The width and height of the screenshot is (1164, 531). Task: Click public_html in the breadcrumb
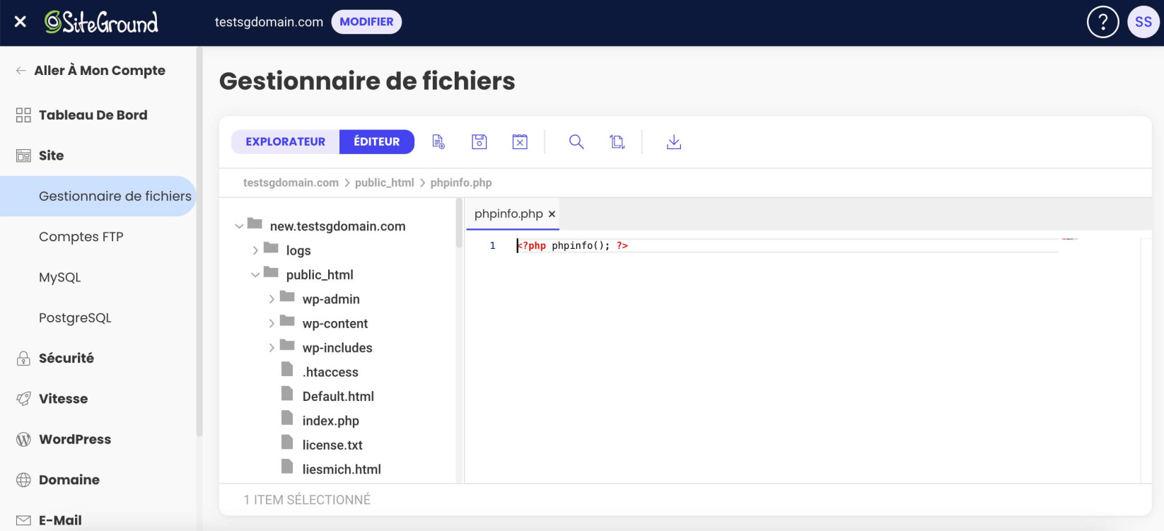pyautogui.click(x=384, y=182)
